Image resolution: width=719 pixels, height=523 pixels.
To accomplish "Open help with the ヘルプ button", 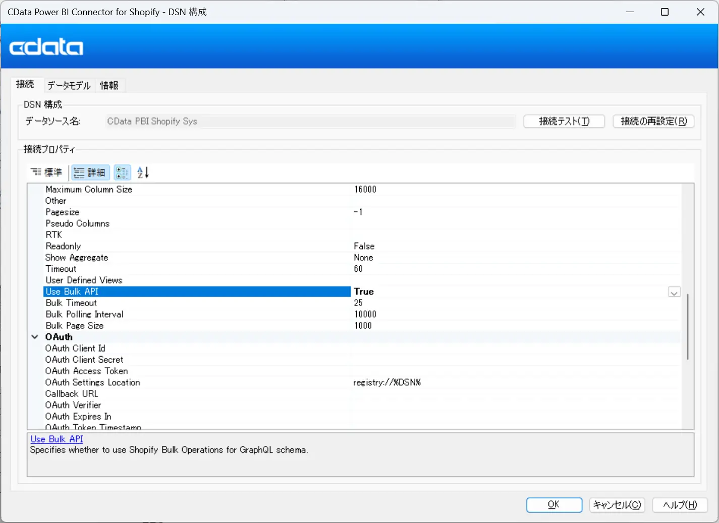I will click(x=680, y=505).
